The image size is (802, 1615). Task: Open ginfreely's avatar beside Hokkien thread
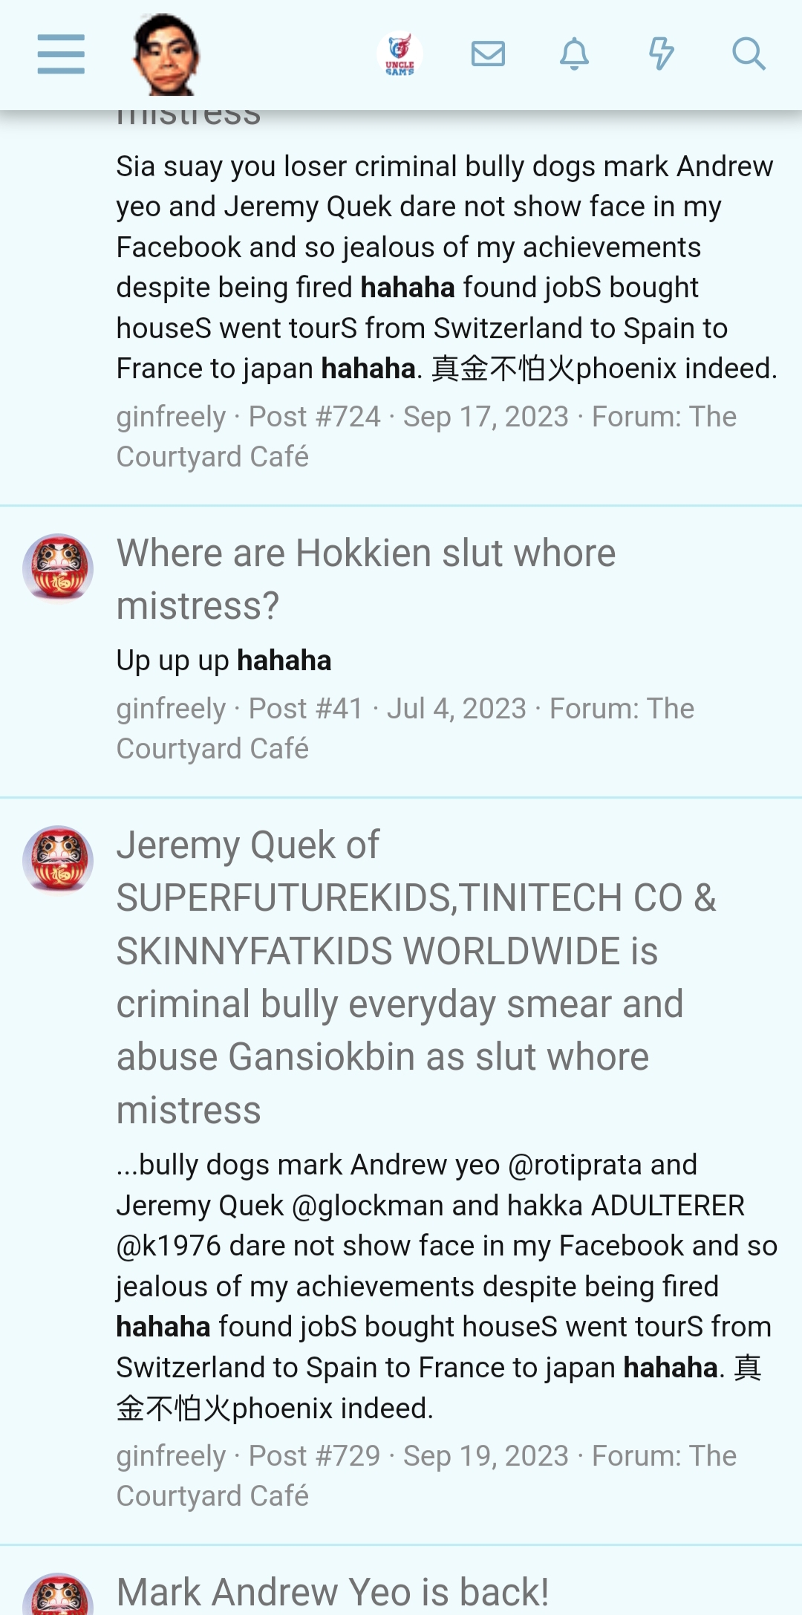(58, 568)
